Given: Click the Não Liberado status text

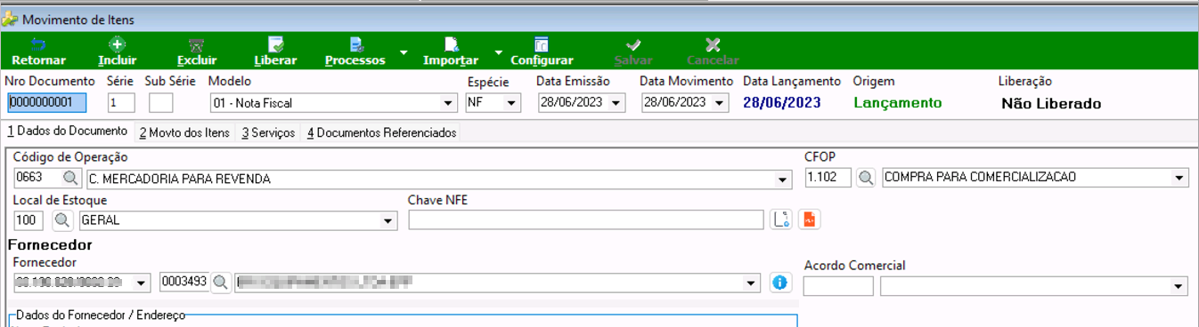Looking at the screenshot, I should [1051, 104].
